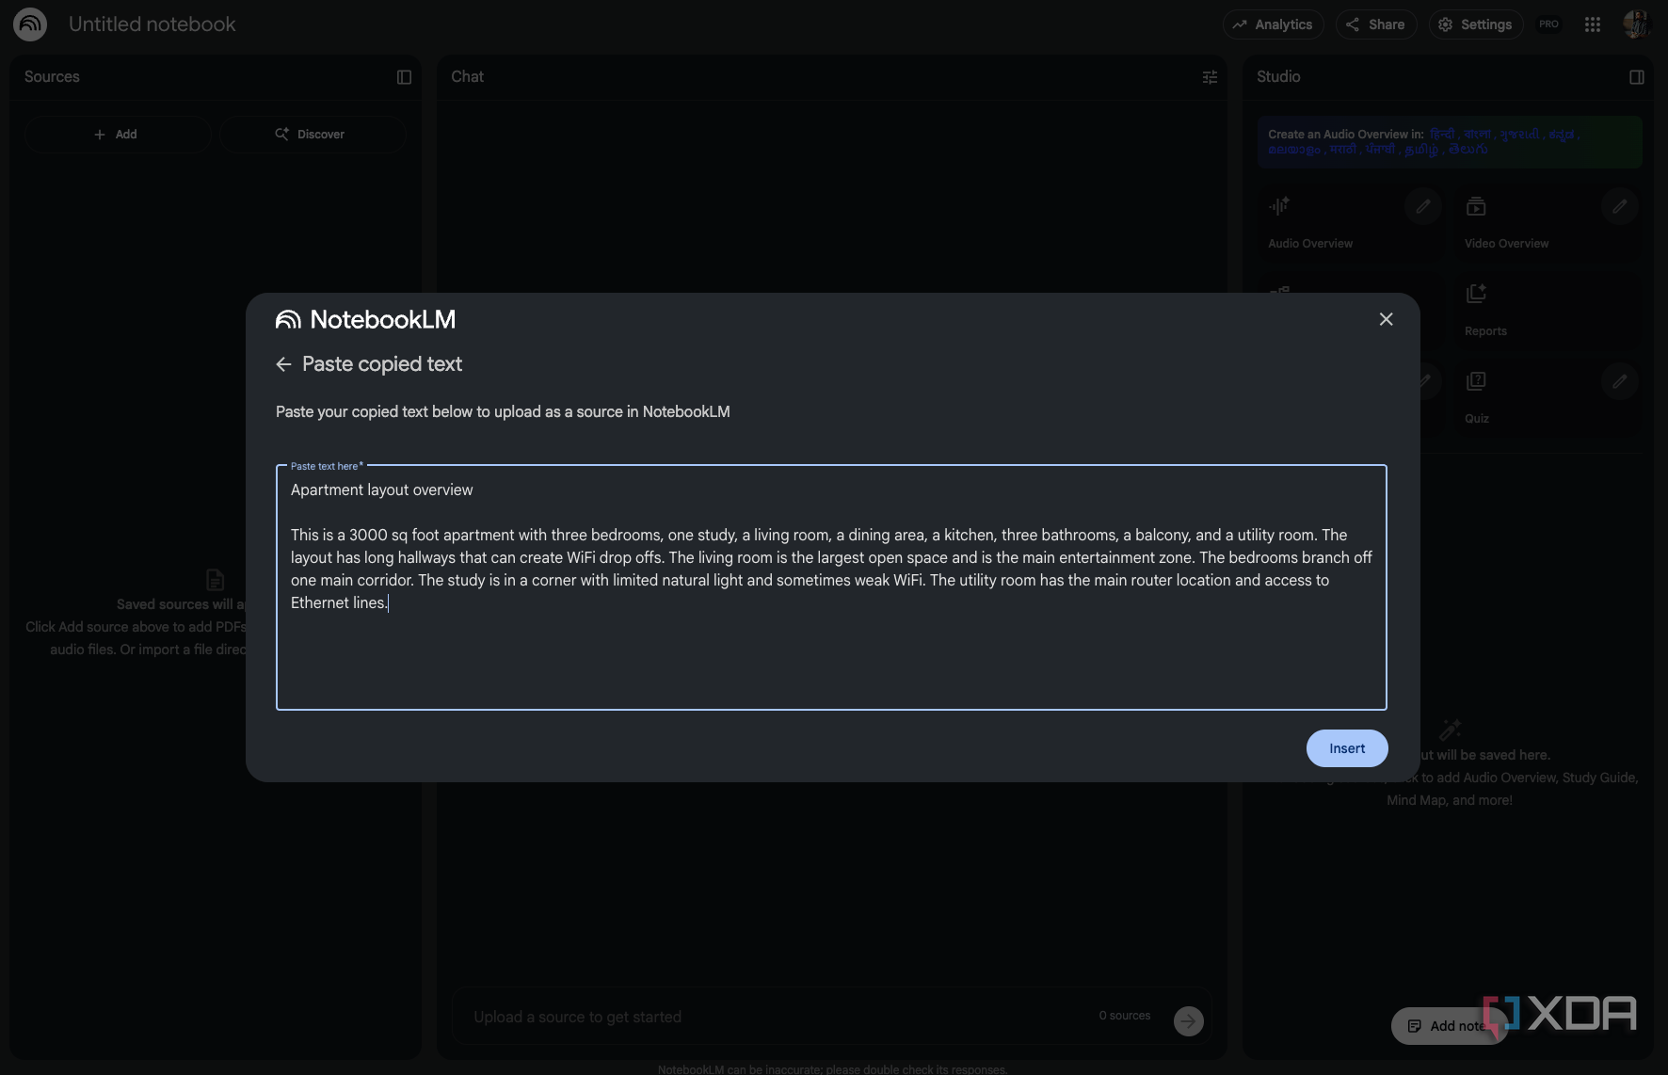1668x1075 pixels.
Task: Click the NotebookLM logo in header
Action: [30, 24]
